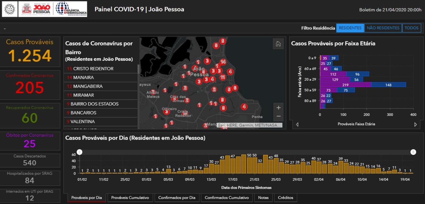Click the Confirmados Coronavírus 205 indicator

pos(30,85)
